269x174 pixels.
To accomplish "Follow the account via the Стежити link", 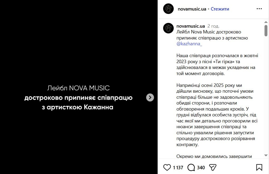I will [x=220, y=9].
